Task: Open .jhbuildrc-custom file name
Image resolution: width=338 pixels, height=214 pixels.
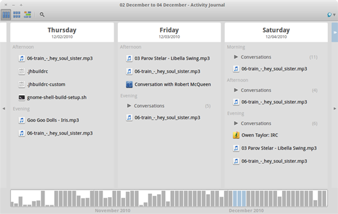Action: pos(46,84)
